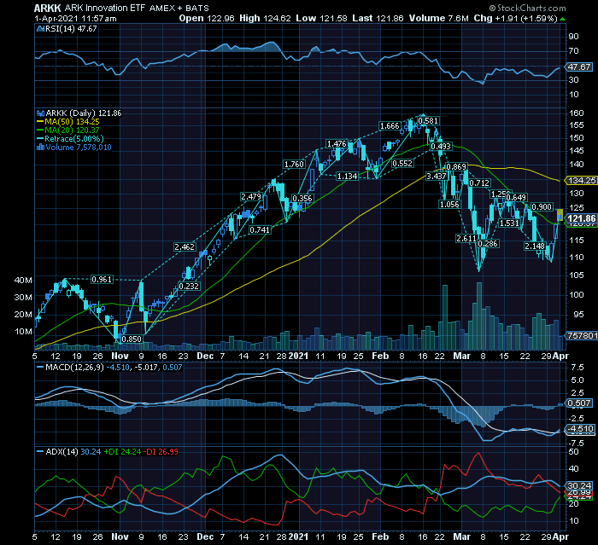Viewport: 598px width, 545px height.
Task: Select the Low 121.58 value
Action: (321, 18)
